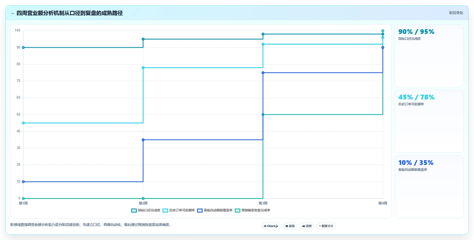Click the 进度 tag chip

[x=307, y=226]
